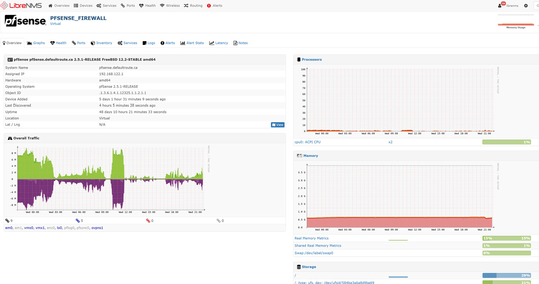This screenshot has height=284, width=539.
Task: Open the em1 port link
Action: (18, 228)
